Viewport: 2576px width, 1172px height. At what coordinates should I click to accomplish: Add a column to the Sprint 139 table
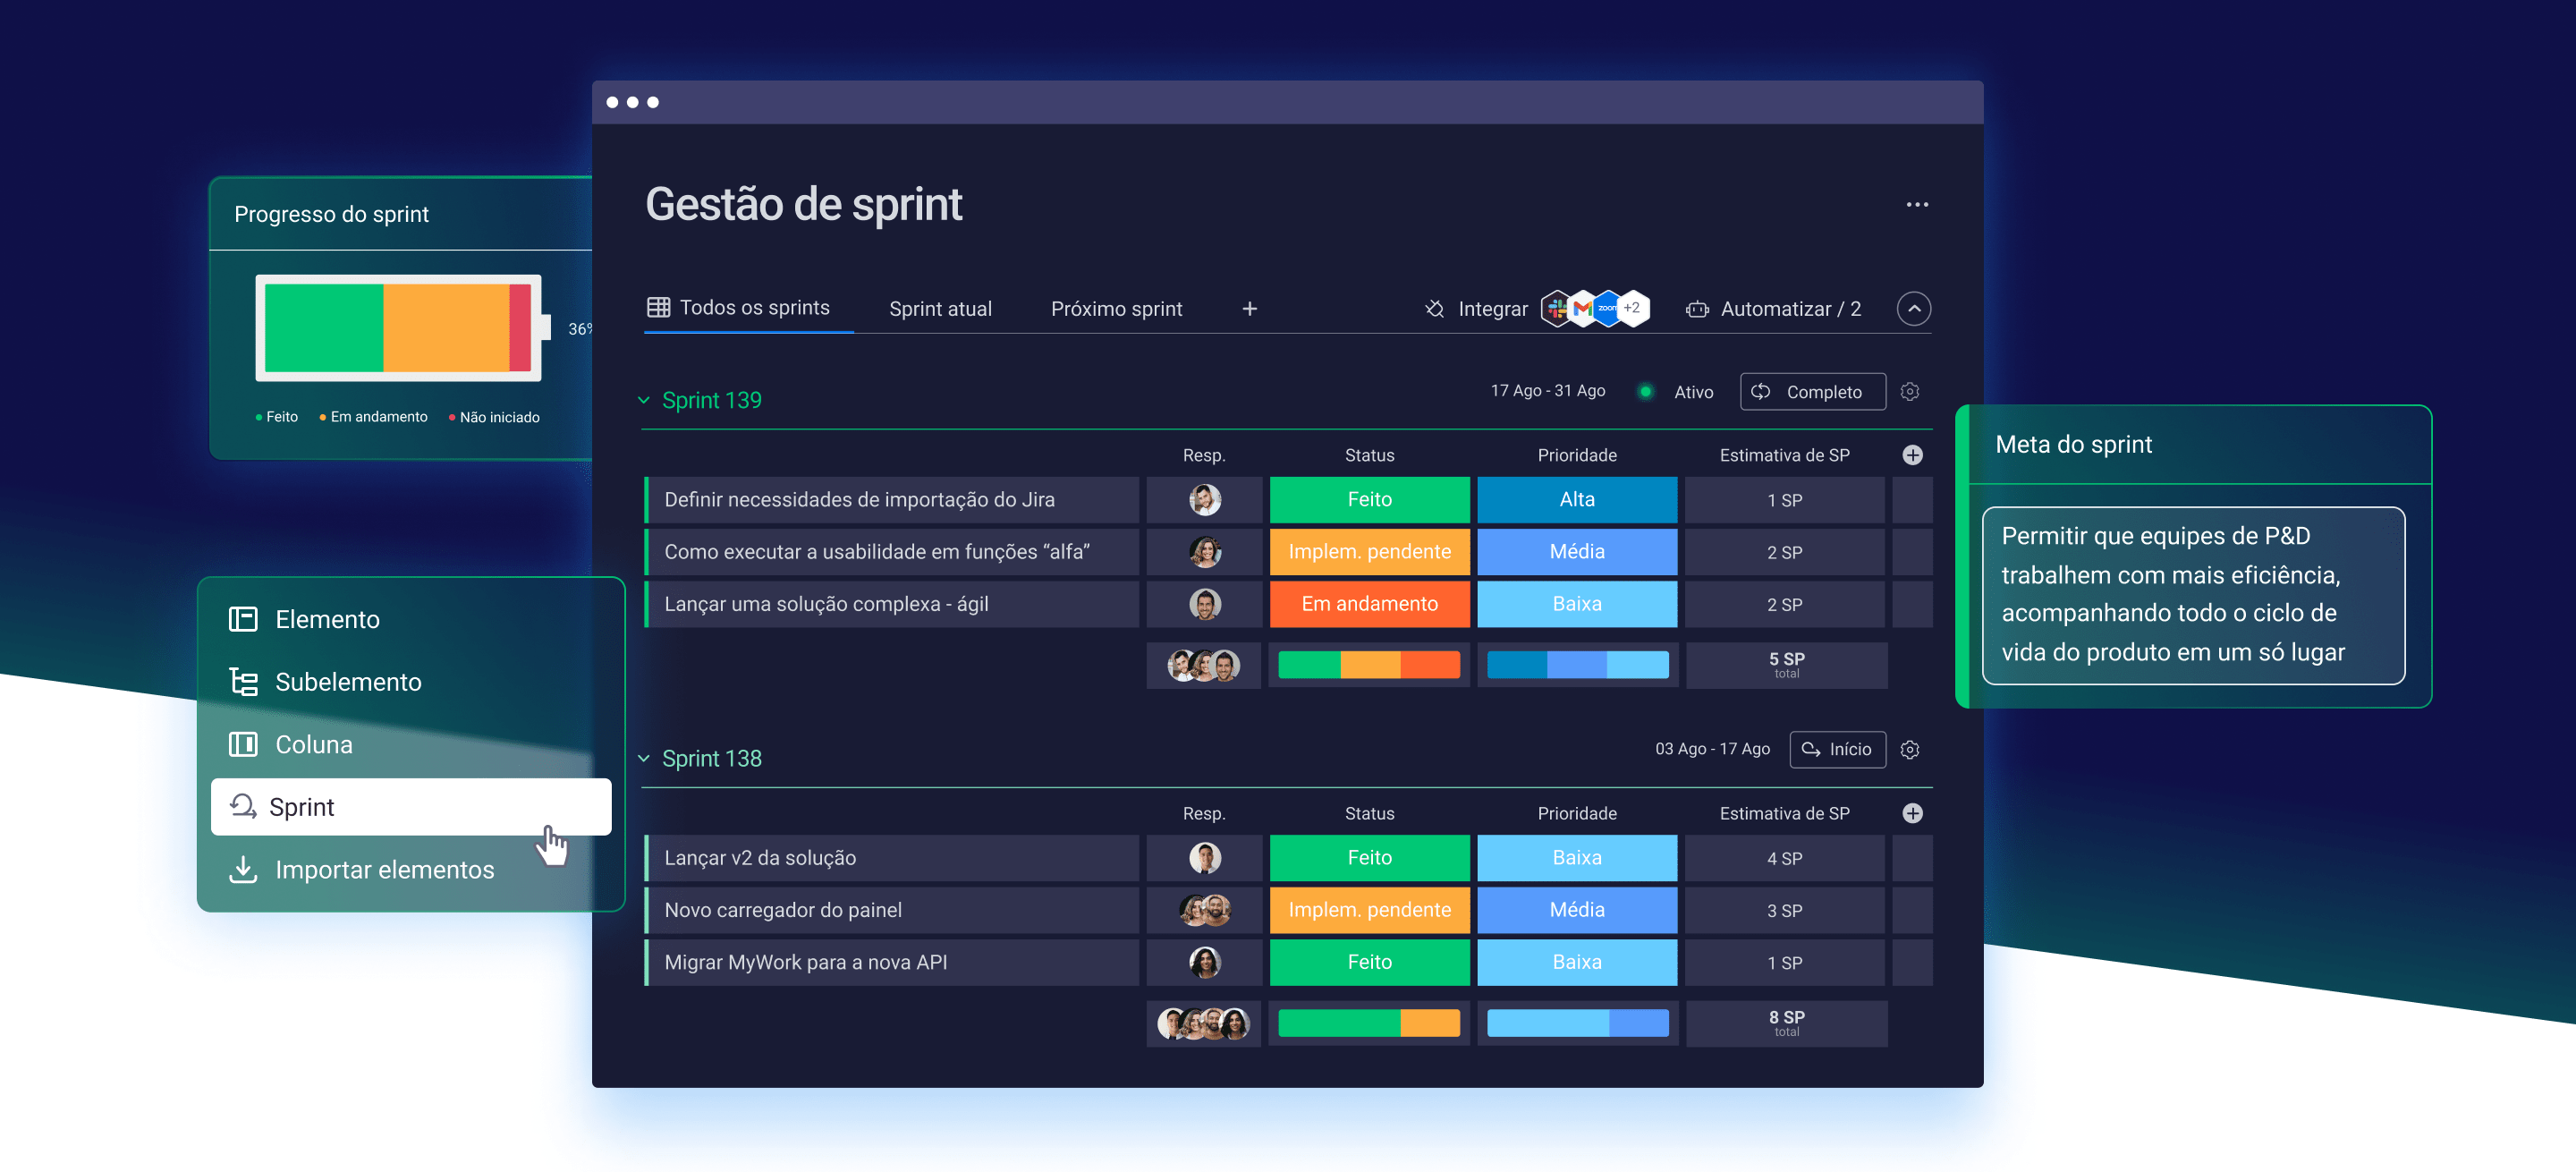point(1912,455)
